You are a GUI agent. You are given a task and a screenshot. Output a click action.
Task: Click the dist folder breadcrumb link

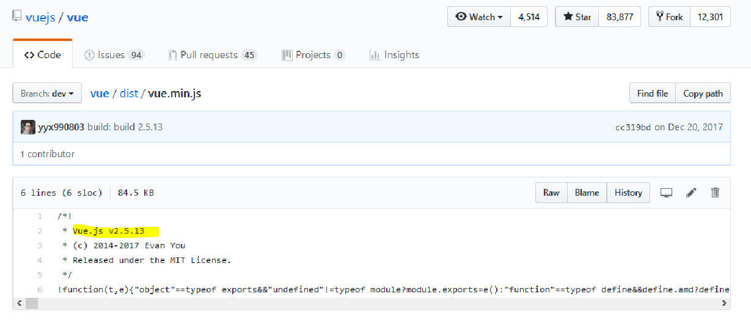129,94
